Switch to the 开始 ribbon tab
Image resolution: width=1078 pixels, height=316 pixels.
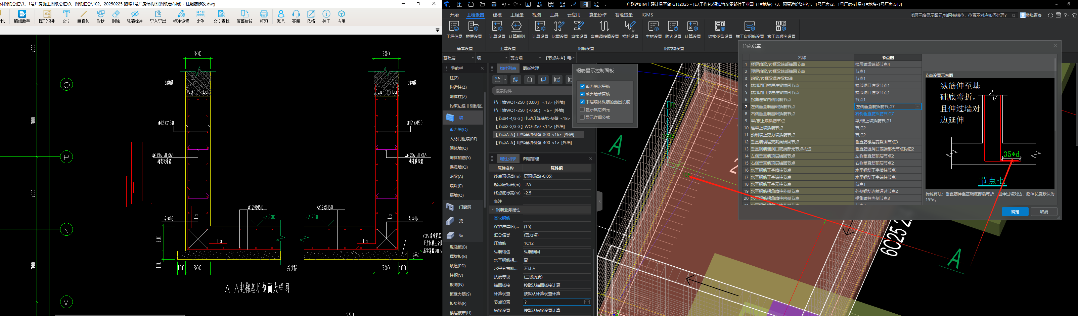[454, 15]
